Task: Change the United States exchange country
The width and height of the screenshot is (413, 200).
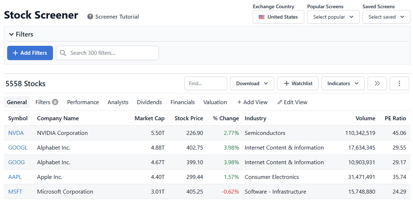Action: coord(278,17)
